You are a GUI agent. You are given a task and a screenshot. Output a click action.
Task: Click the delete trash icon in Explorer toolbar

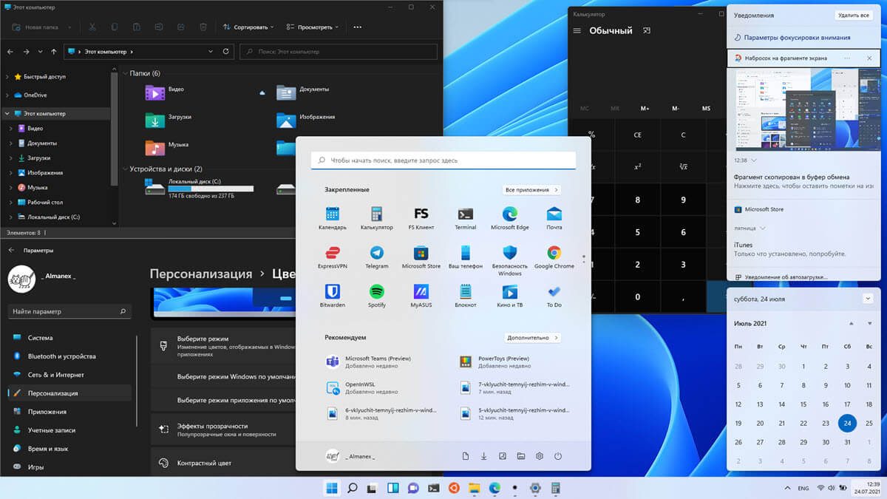203,27
